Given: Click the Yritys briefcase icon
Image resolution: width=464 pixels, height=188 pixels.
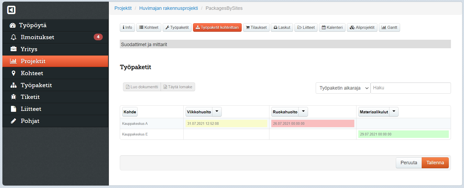Looking at the screenshot, I should (x=13, y=49).
